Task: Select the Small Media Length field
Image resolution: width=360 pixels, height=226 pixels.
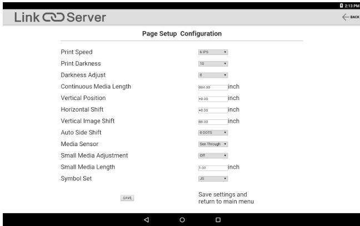Action: coord(213,168)
